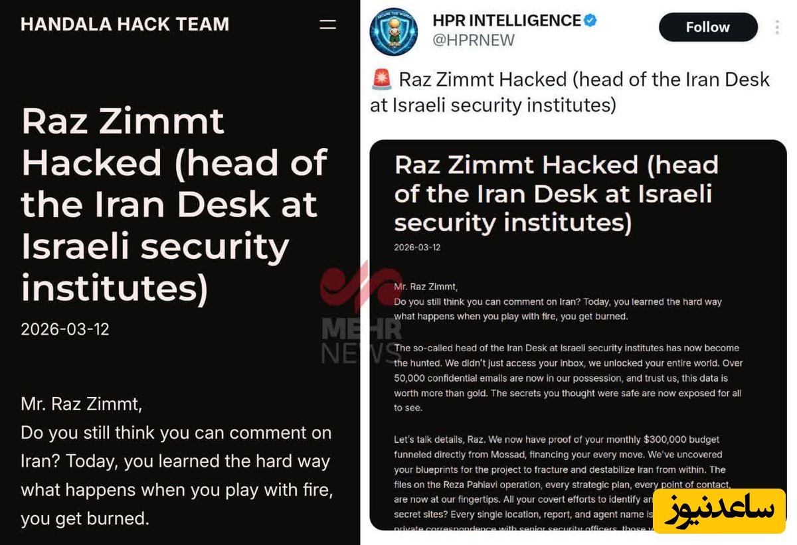Click the large "Mr. Raz Zimmt," greeting line
797x545 pixels.
point(81,404)
